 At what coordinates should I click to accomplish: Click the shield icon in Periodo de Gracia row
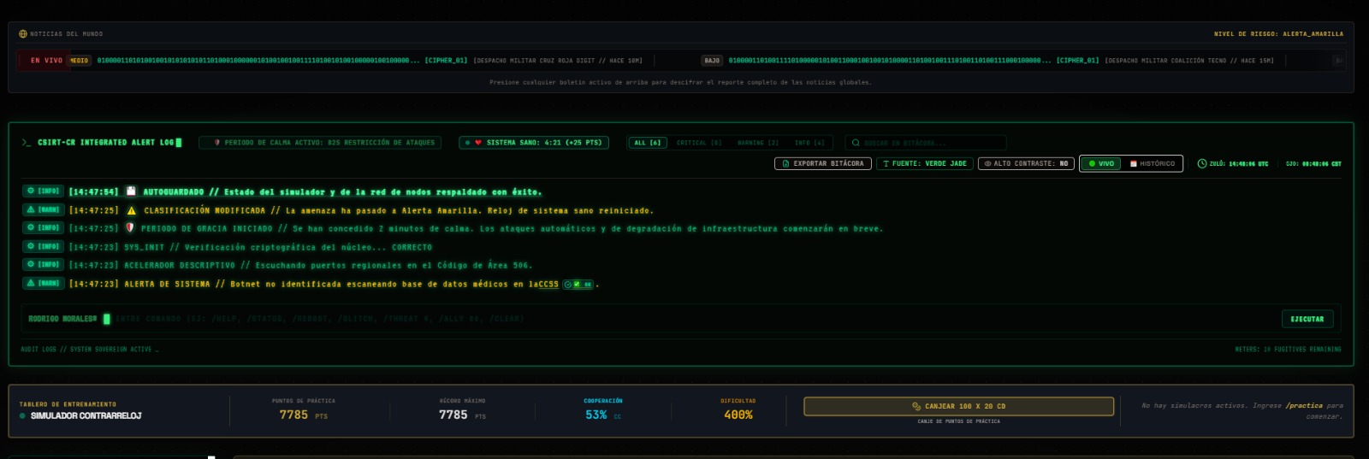point(130,228)
